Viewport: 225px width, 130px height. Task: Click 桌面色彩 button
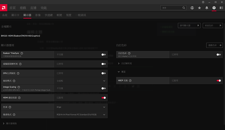pyautogui.click(x=213, y=26)
